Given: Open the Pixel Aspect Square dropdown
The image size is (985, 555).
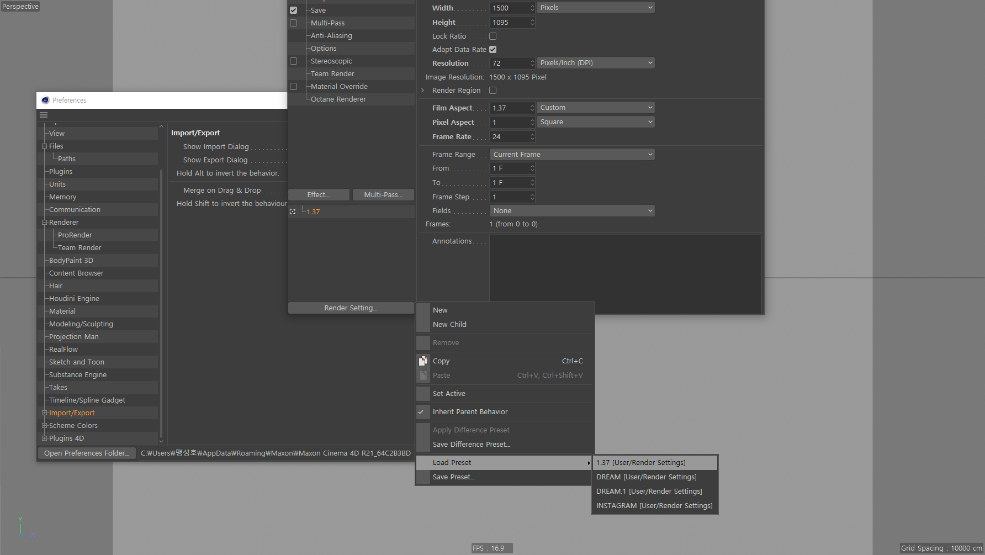Looking at the screenshot, I should 596,122.
